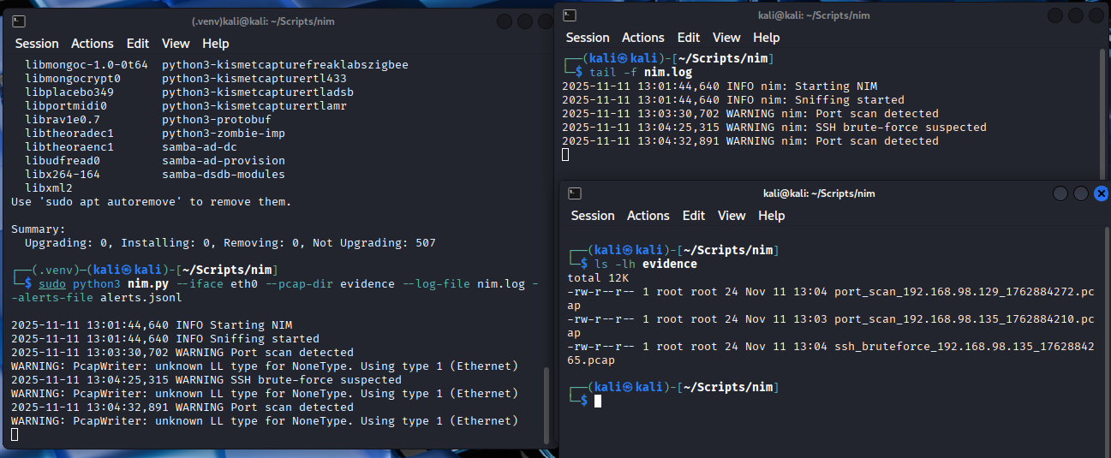Viewport: 1111px width, 458px height.
Task: Open Session menu in the (.venv) terminal
Action: tap(37, 44)
